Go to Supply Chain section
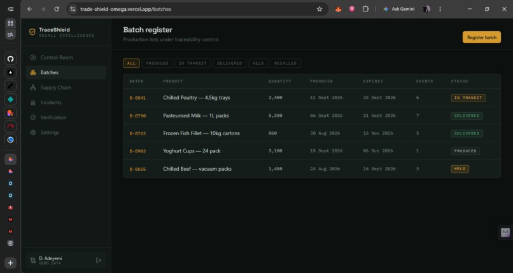Viewport: 513px width, 273px height. (66, 88)
